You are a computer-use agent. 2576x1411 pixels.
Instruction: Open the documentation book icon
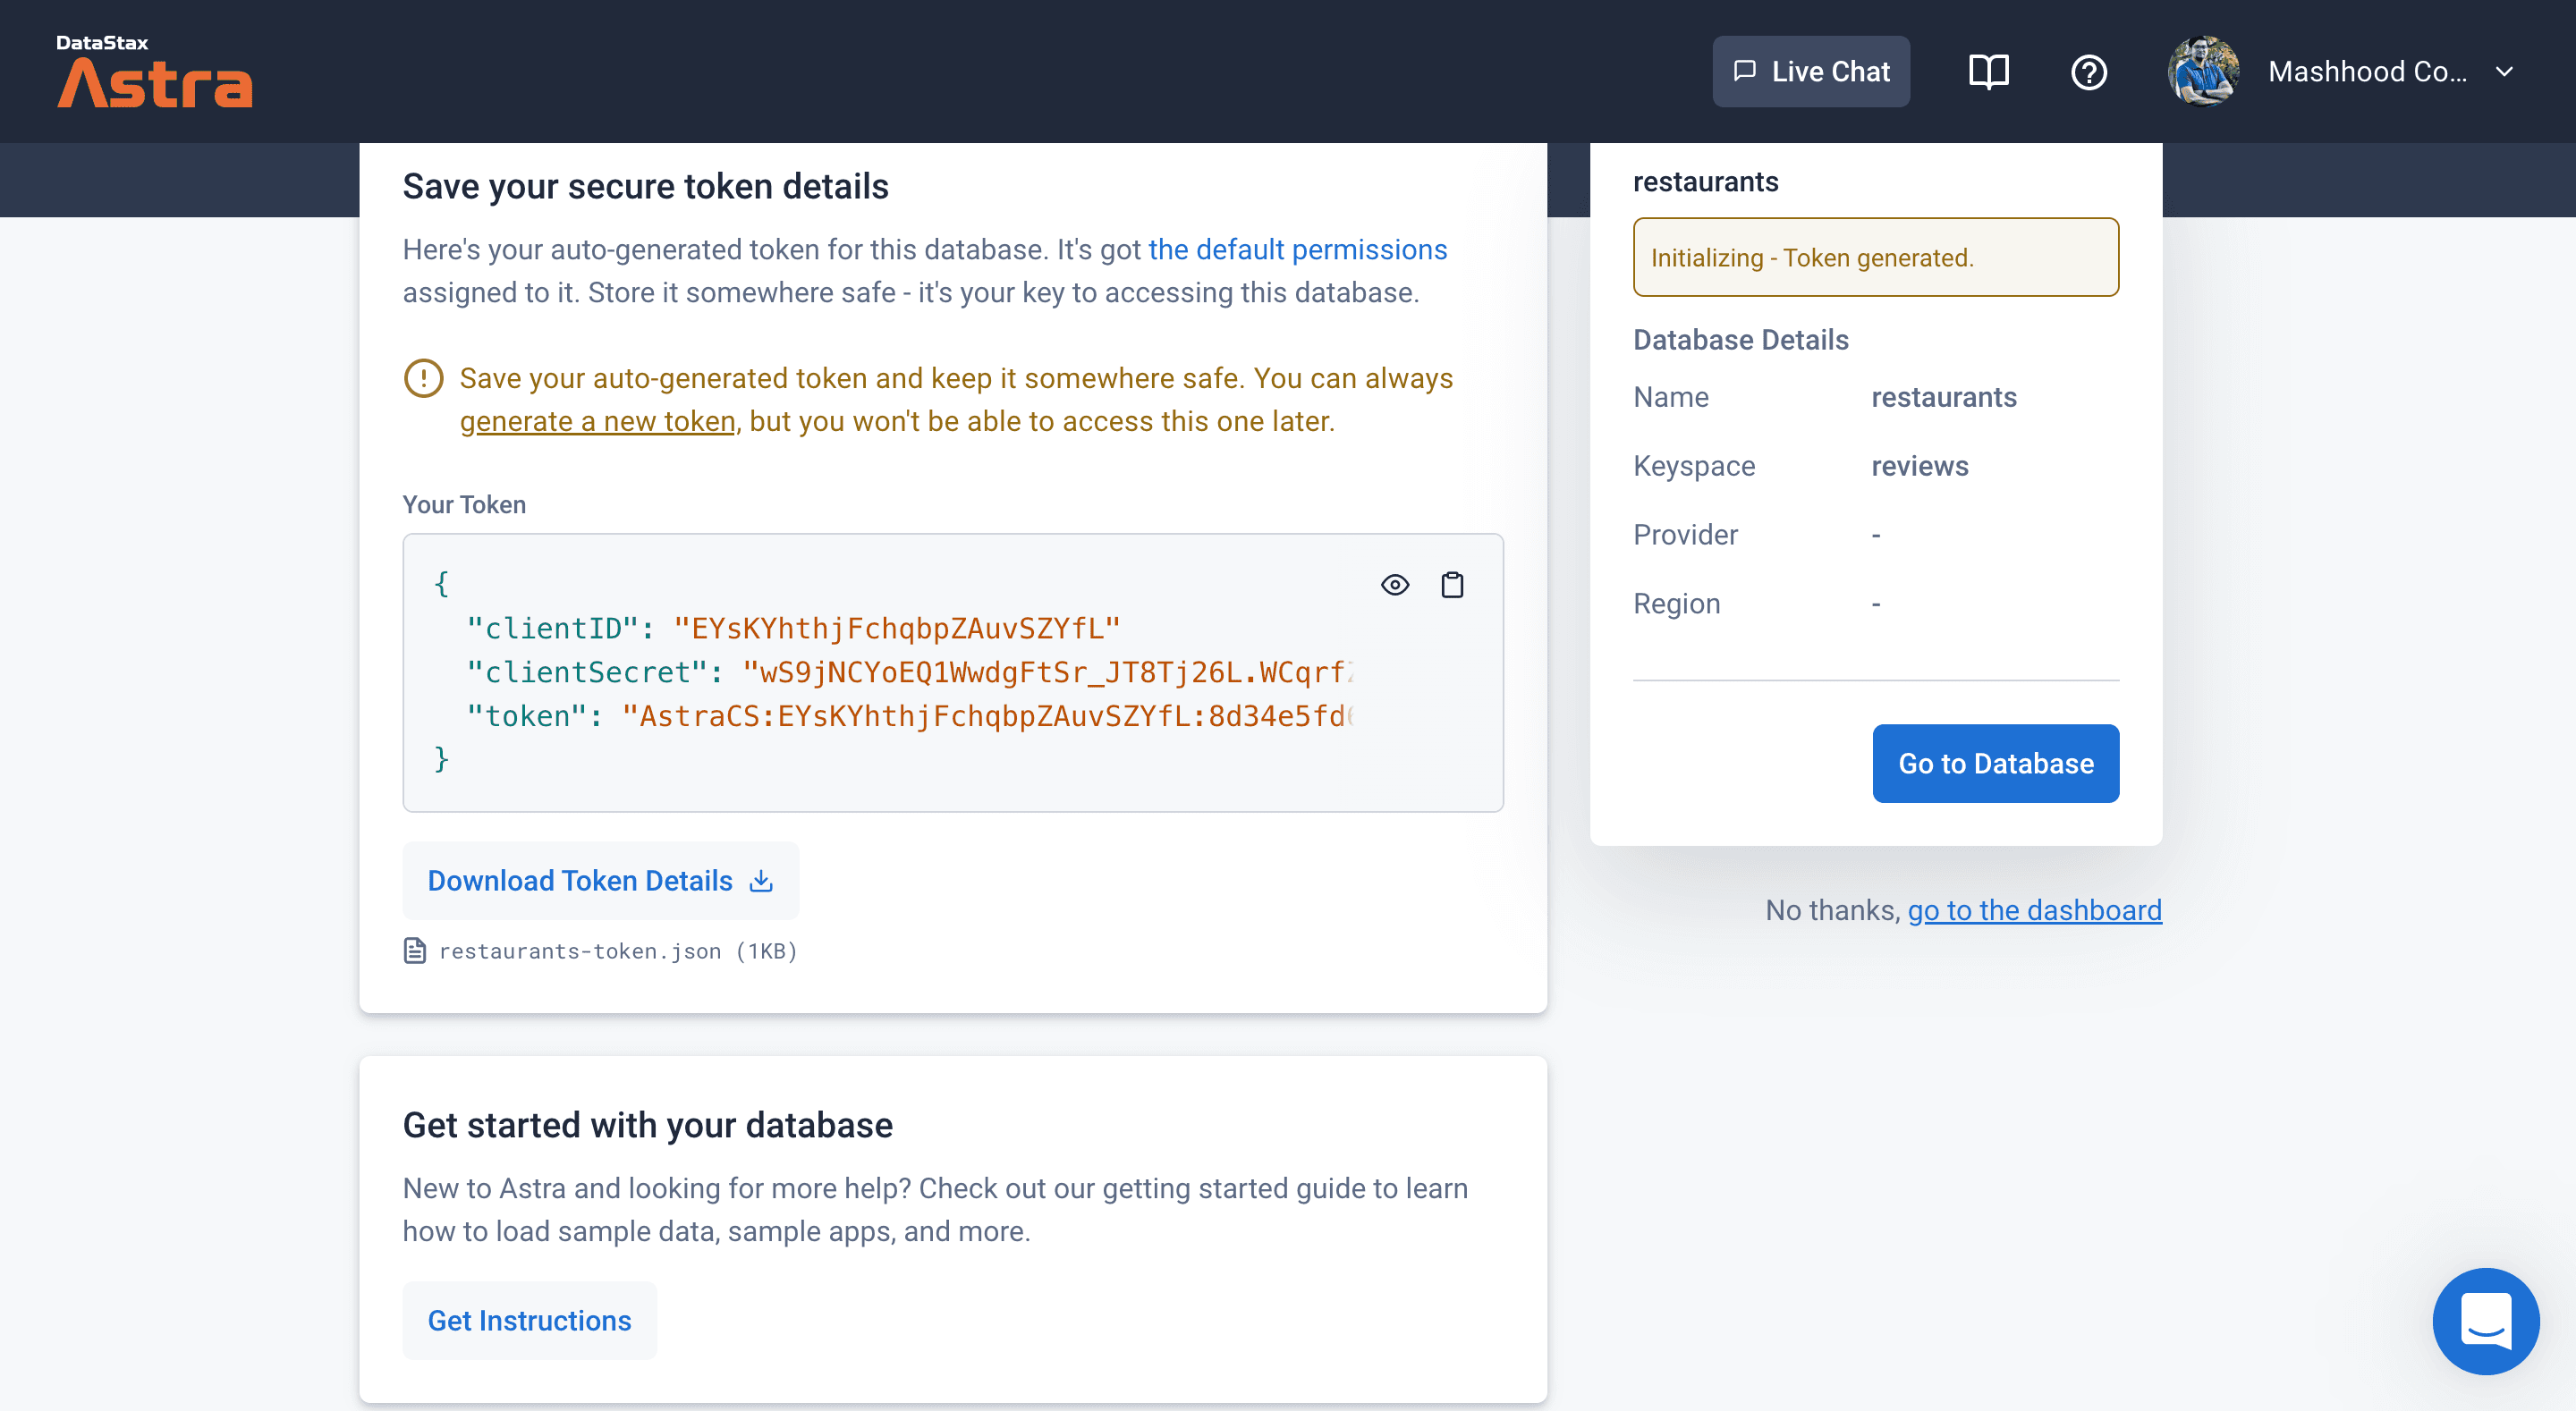tap(1988, 72)
